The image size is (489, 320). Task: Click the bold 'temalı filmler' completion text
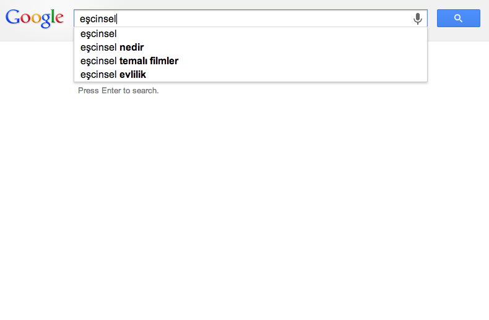pyautogui.click(x=149, y=61)
